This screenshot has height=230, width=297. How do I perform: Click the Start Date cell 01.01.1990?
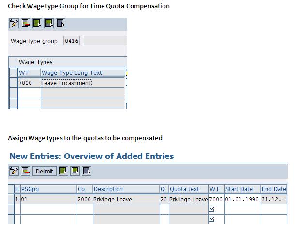242,199
